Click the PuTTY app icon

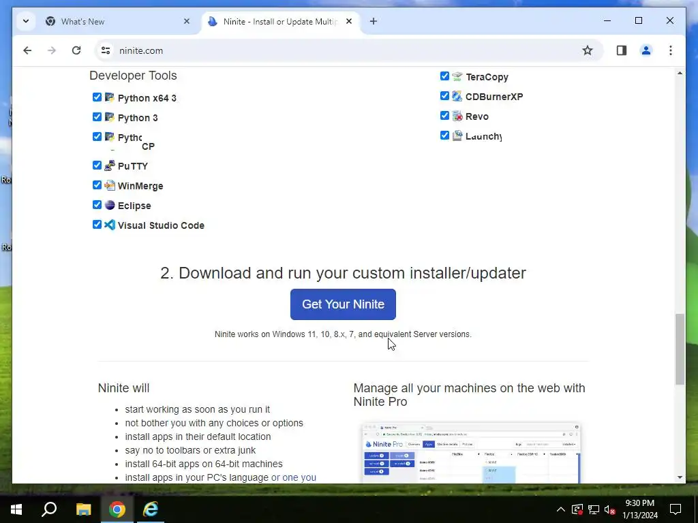pyautogui.click(x=110, y=165)
